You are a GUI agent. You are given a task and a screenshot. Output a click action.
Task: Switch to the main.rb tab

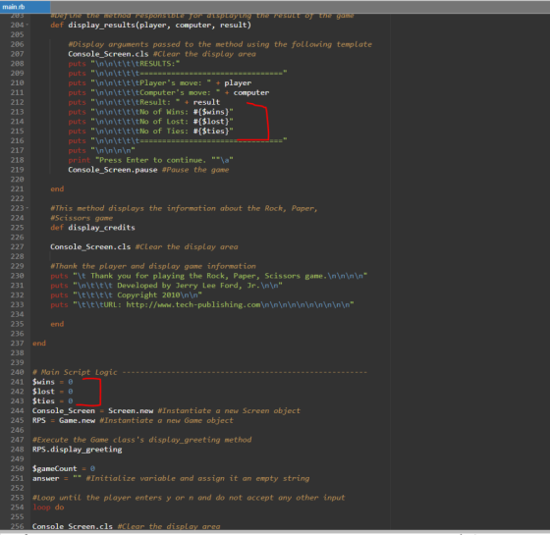(x=25, y=7)
